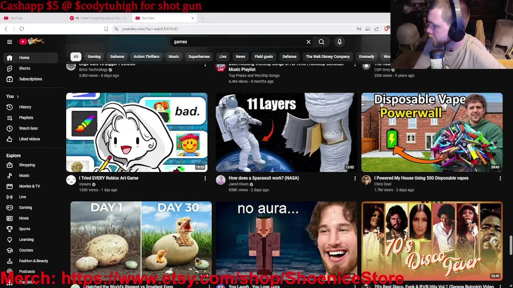Select the Gaming filter chip
This screenshot has height=288, width=513.
click(x=94, y=57)
